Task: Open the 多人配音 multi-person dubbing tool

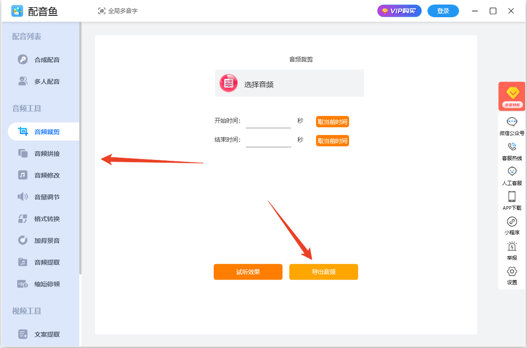Action: 43,82
